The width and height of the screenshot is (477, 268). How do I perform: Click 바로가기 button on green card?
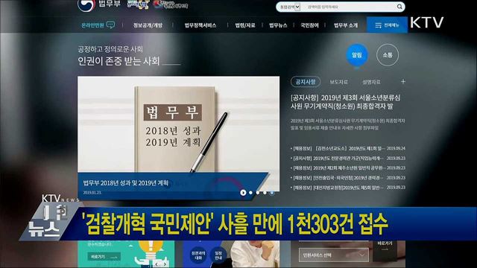(x=104, y=257)
